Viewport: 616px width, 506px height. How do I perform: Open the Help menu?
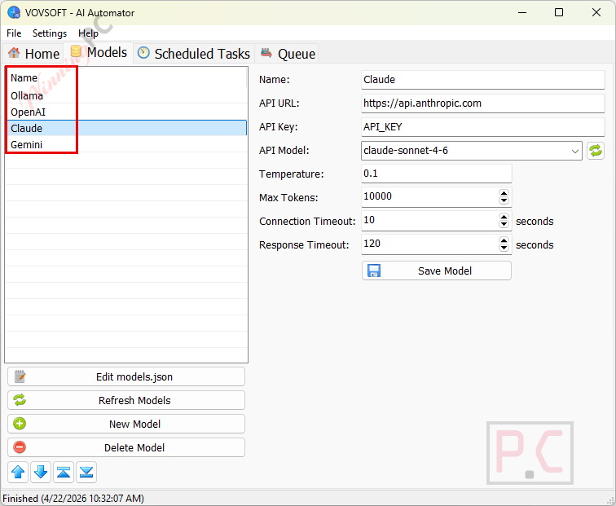point(88,33)
